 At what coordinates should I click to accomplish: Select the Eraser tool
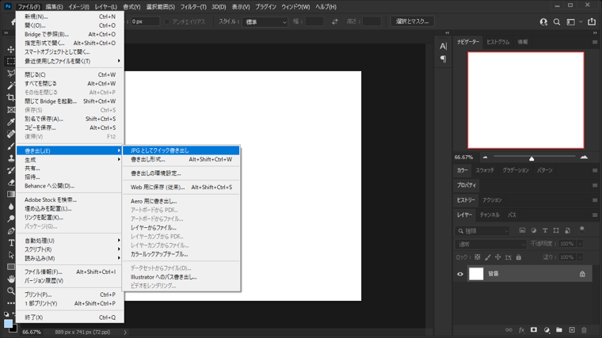11,182
